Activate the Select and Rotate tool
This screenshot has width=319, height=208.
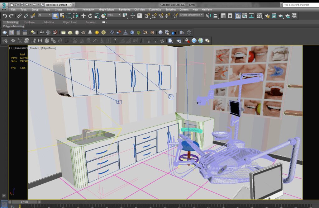pyautogui.click(x=91, y=16)
